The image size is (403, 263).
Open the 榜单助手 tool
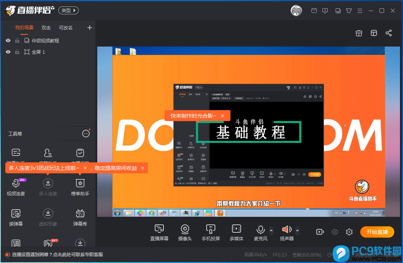[80, 187]
